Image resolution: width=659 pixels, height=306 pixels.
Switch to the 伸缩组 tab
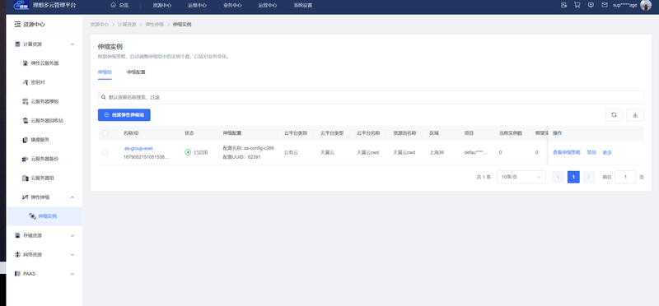pos(105,72)
